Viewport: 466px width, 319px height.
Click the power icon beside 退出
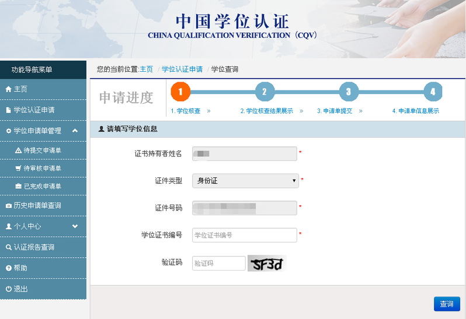pyautogui.click(x=8, y=289)
